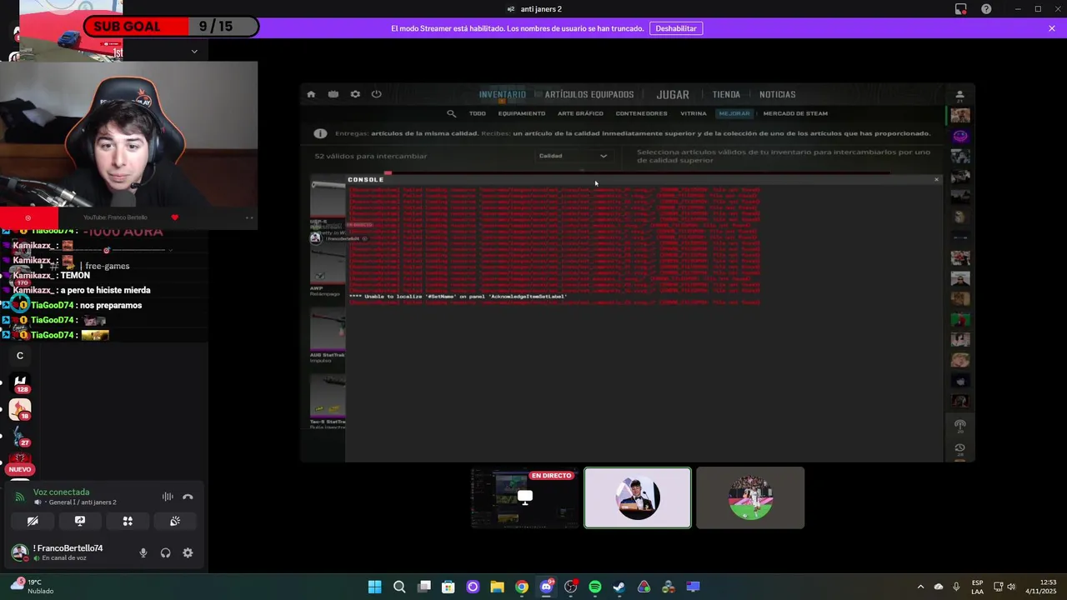Expand the Calidad sort dropdown
The image size is (1067, 600).
(574, 156)
